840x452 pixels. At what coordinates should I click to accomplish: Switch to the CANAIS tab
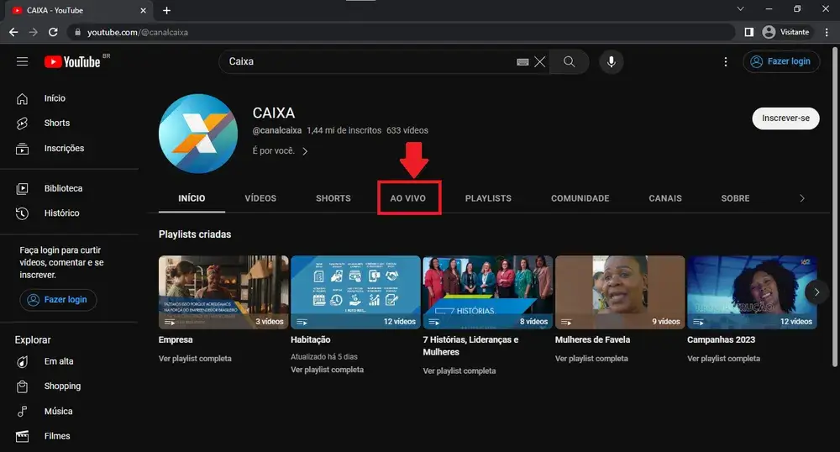click(665, 198)
